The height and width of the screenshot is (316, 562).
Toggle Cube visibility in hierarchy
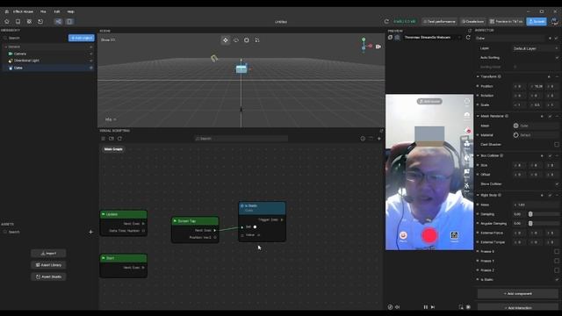pos(91,68)
